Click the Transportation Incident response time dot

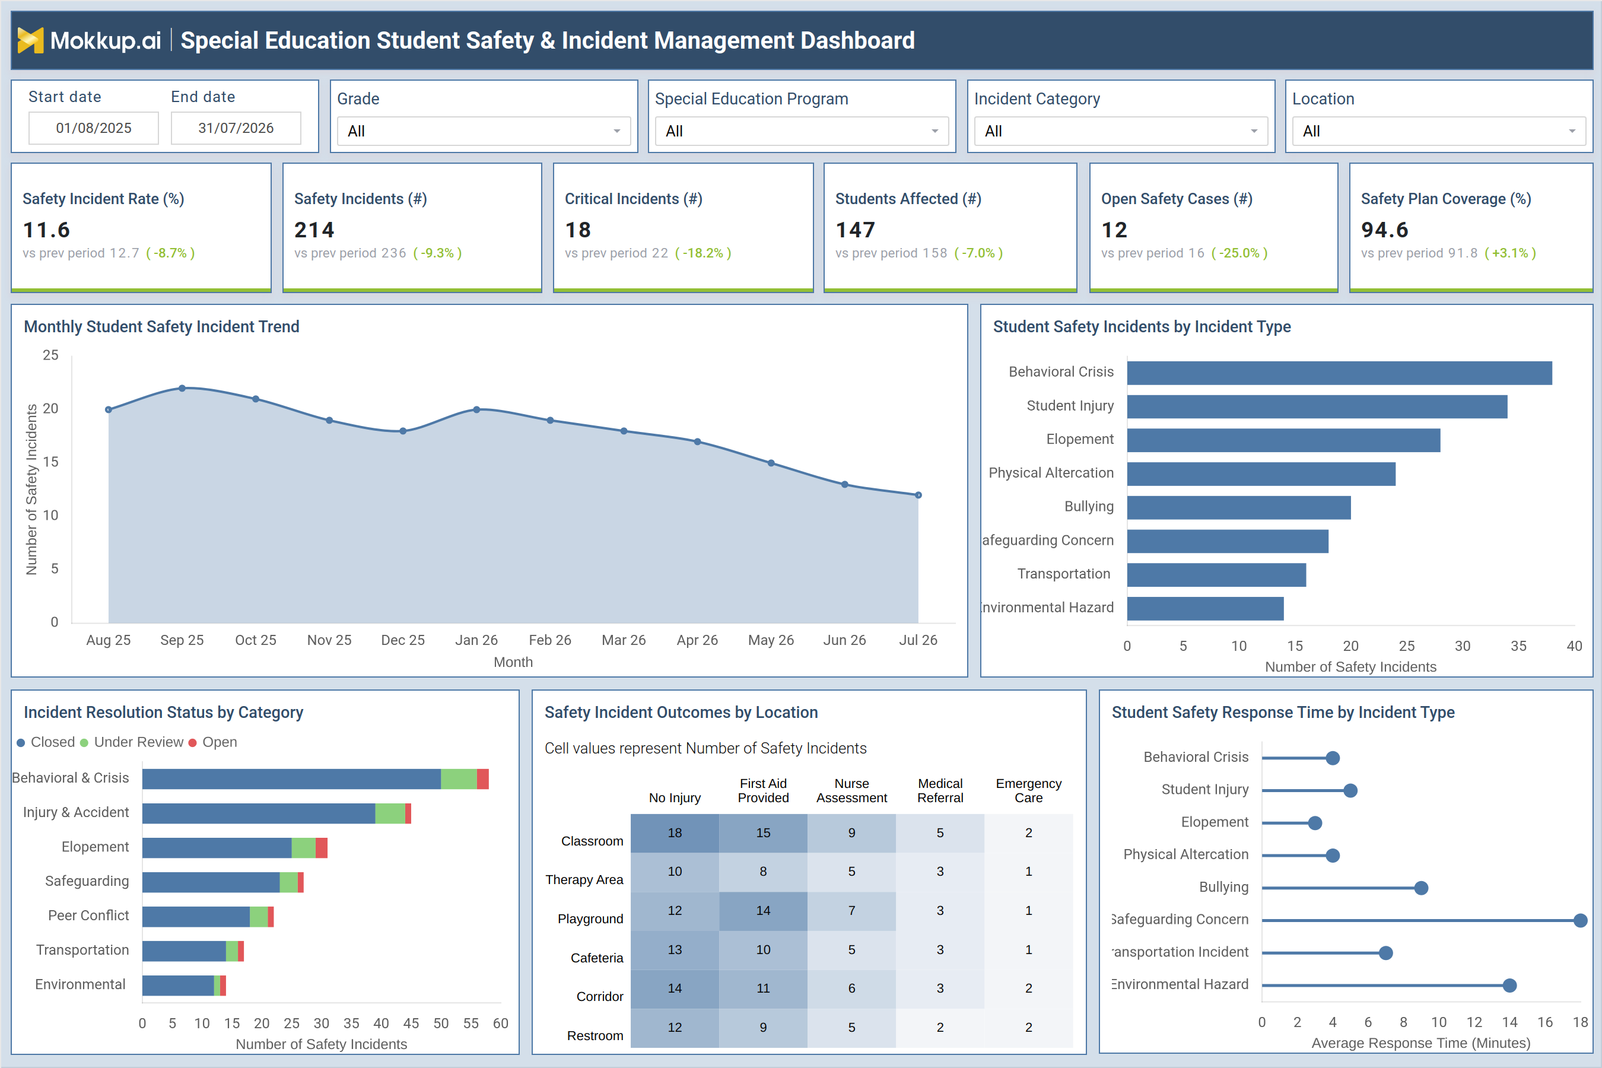[x=1385, y=953]
